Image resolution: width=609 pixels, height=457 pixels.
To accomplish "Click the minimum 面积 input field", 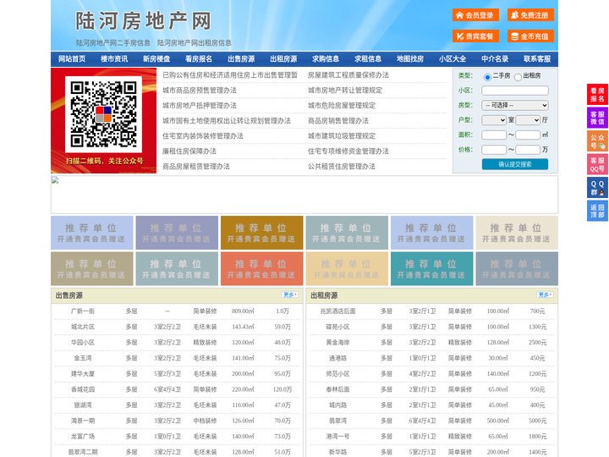I will tap(494, 135).
